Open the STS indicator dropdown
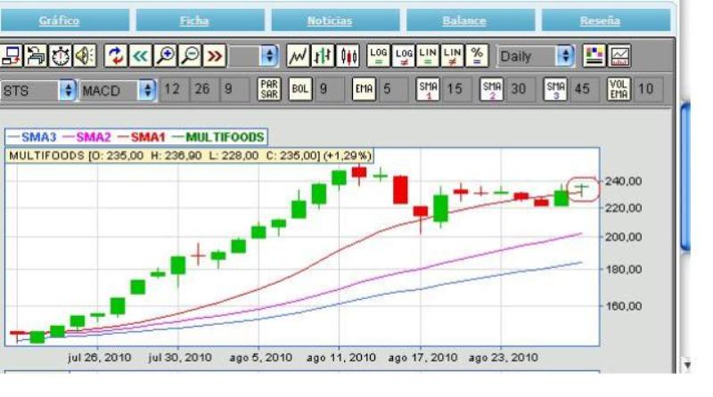The image size is (713, 397). 38,91
